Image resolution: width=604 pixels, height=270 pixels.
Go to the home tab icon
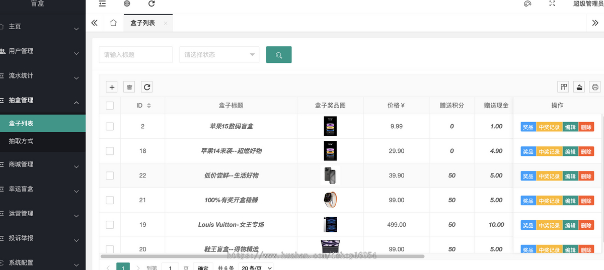coord(113,23)
